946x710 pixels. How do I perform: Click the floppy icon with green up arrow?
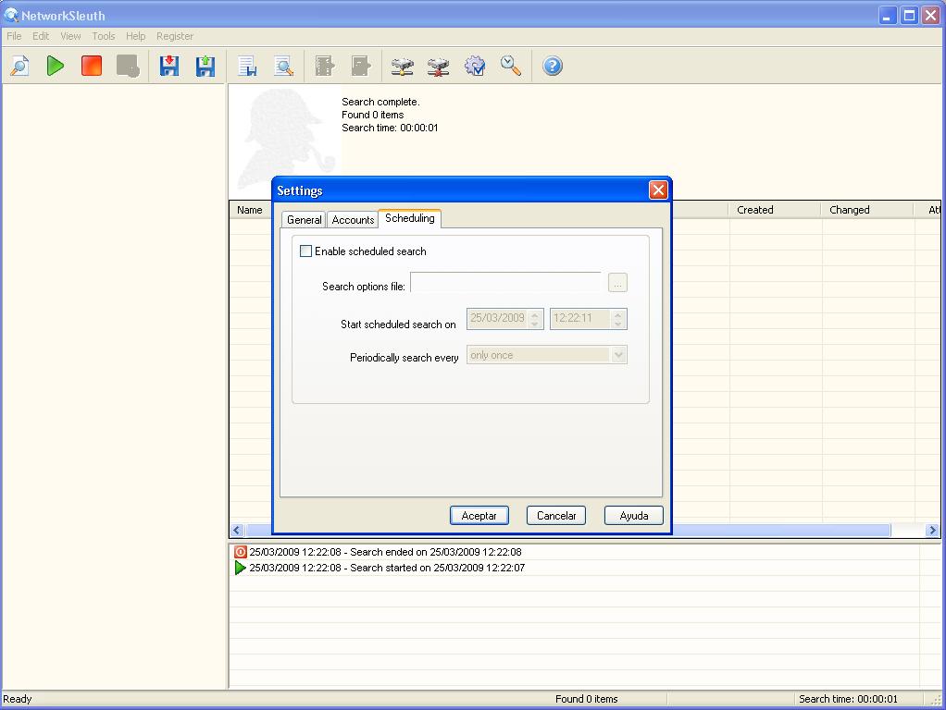coord(205,66)
